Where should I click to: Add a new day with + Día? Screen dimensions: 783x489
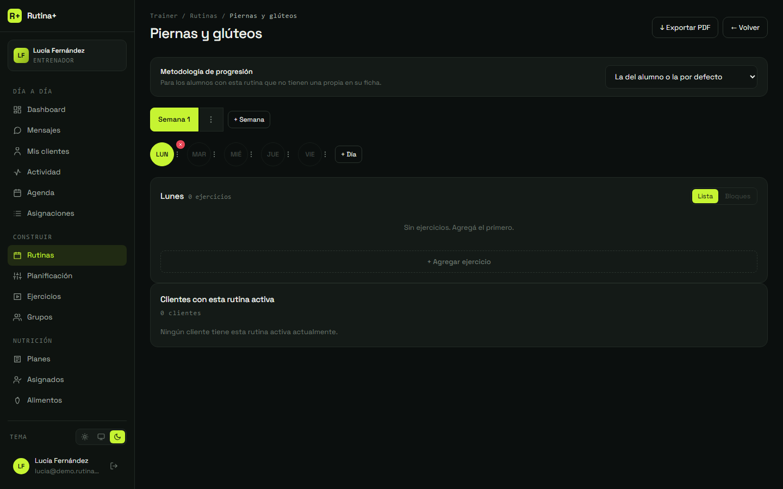click(349, 154)
